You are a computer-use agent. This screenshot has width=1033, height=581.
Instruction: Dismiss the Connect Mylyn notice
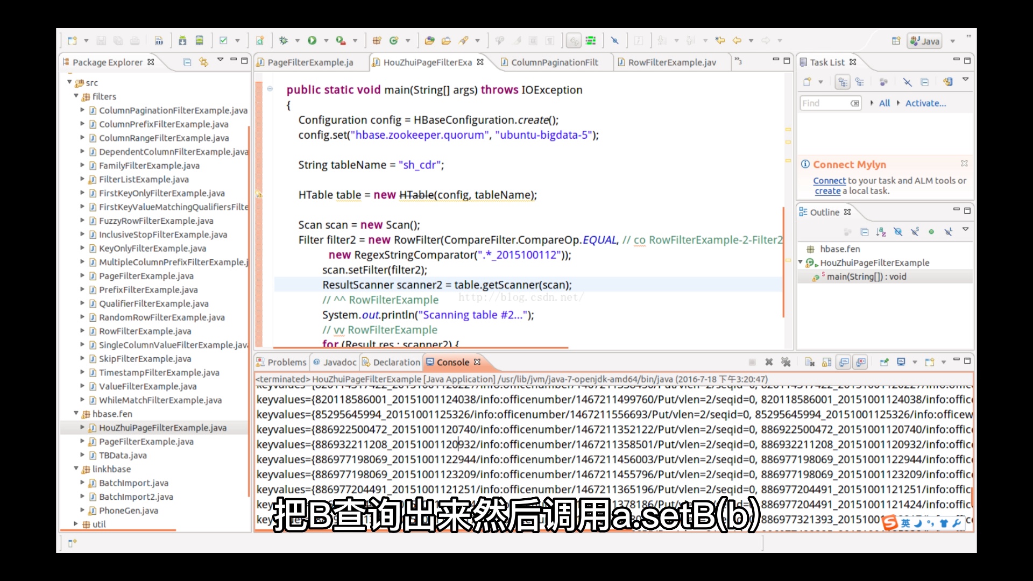coord(964,163)
